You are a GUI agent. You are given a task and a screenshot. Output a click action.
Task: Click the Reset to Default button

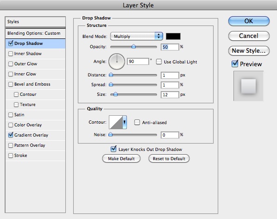click(169, 159)
